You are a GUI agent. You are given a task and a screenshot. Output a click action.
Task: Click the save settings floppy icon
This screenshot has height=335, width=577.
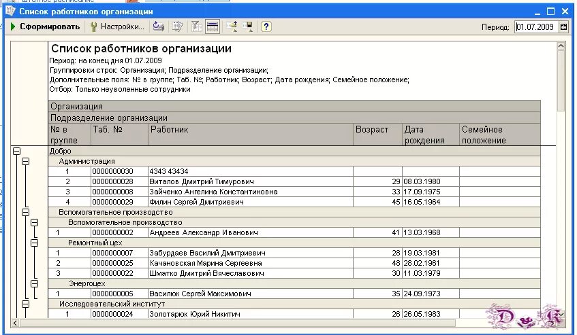249,27
